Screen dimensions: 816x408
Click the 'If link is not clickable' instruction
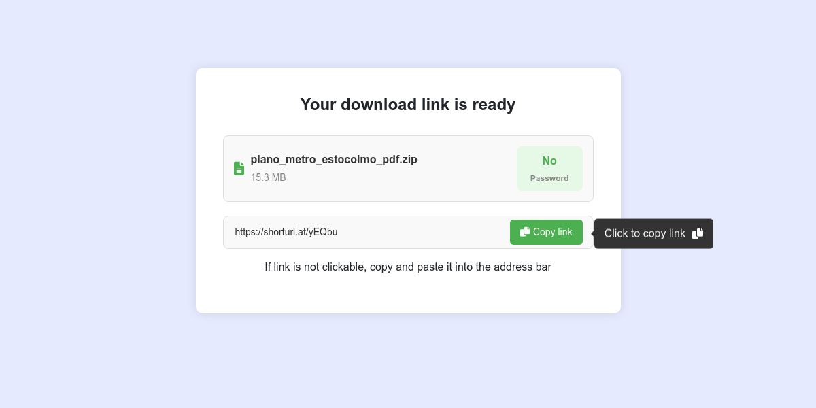408,267
